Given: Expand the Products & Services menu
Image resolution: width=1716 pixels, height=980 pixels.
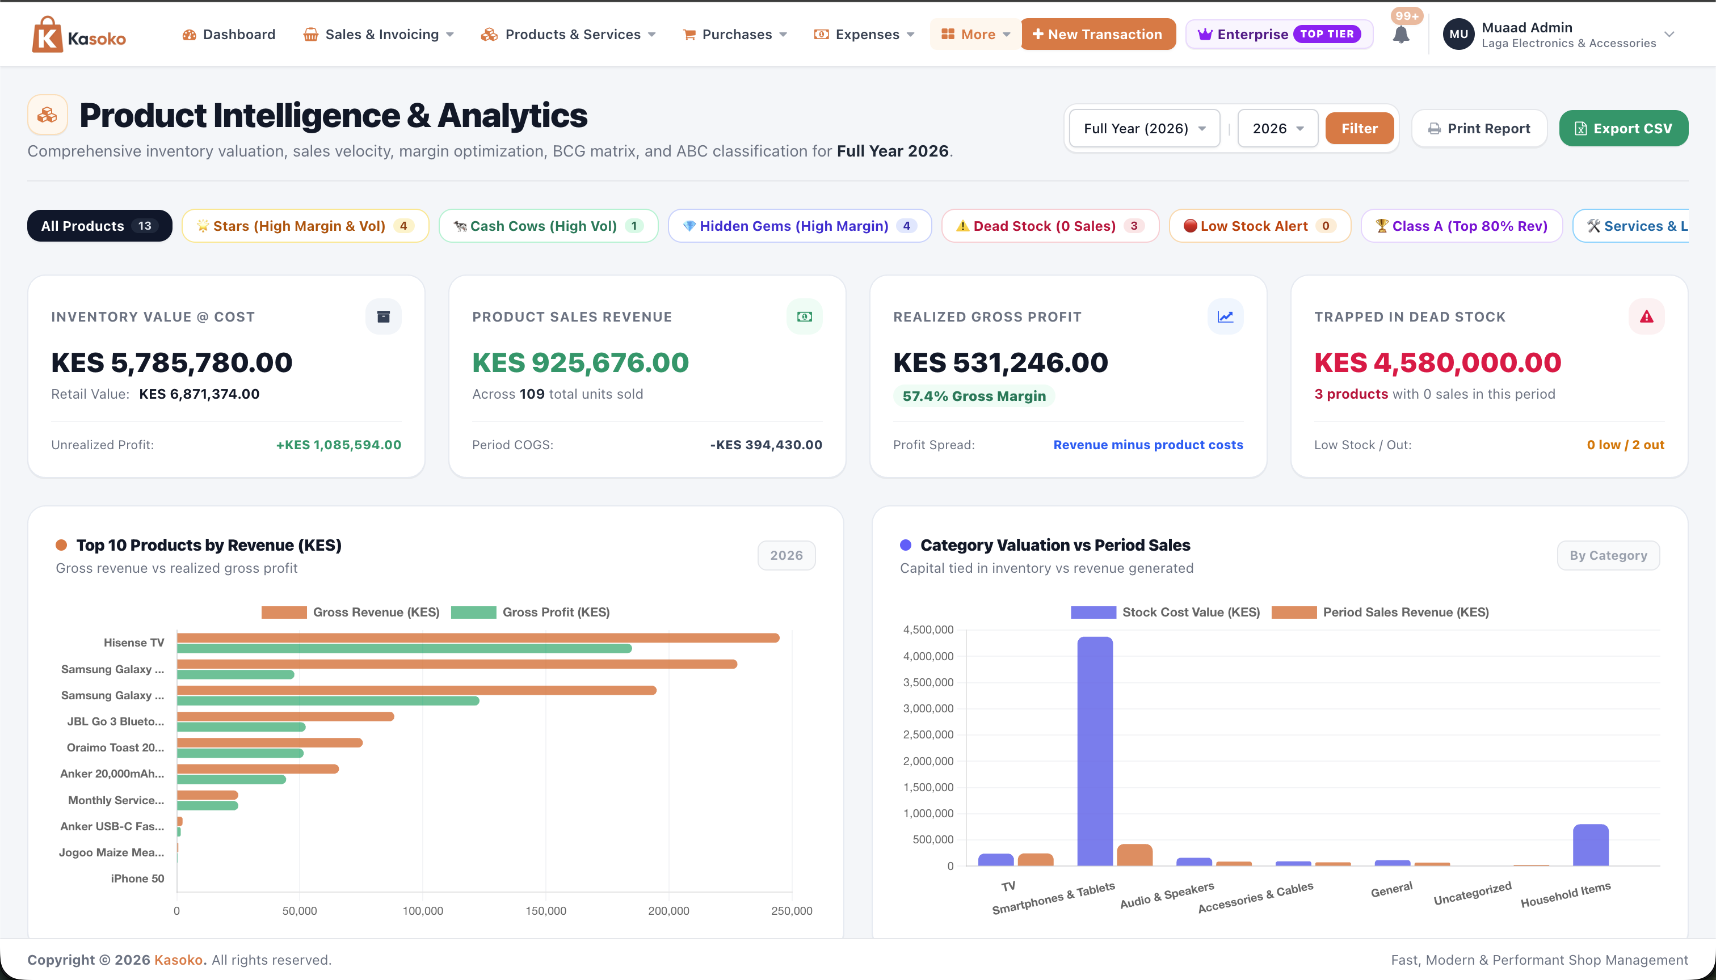Looking at the screenshot, I should pyautogui.click(x=569, y=35).
